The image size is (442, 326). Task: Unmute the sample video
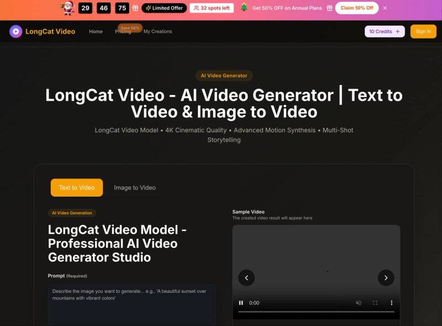(x=358, y=303)
